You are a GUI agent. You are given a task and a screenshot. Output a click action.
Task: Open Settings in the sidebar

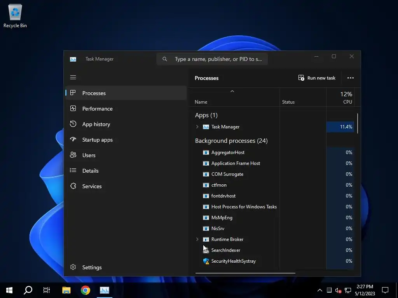pyautogui.click(x=126, y=267)
